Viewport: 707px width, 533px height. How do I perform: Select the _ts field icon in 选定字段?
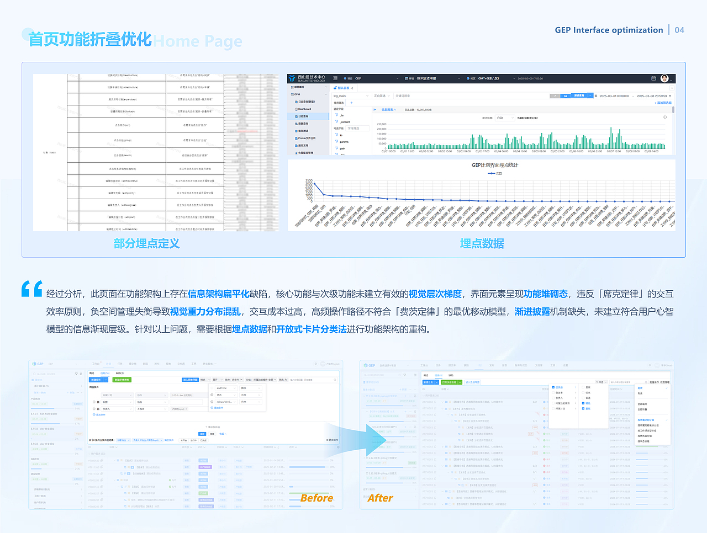[x=336, y=115]
